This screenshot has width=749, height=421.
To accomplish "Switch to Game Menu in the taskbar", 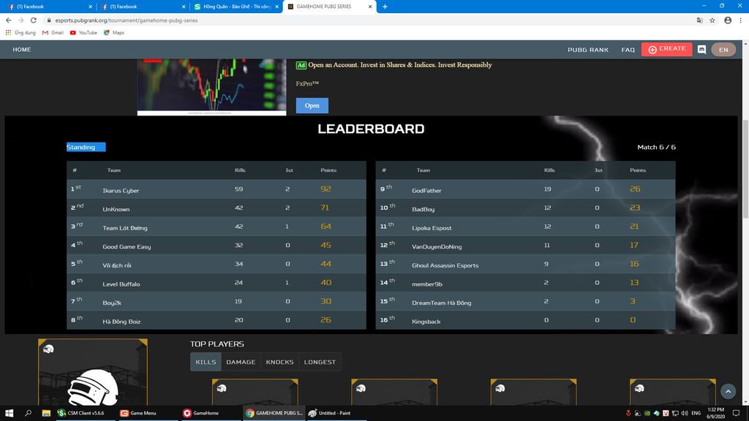I will (148, 413).
